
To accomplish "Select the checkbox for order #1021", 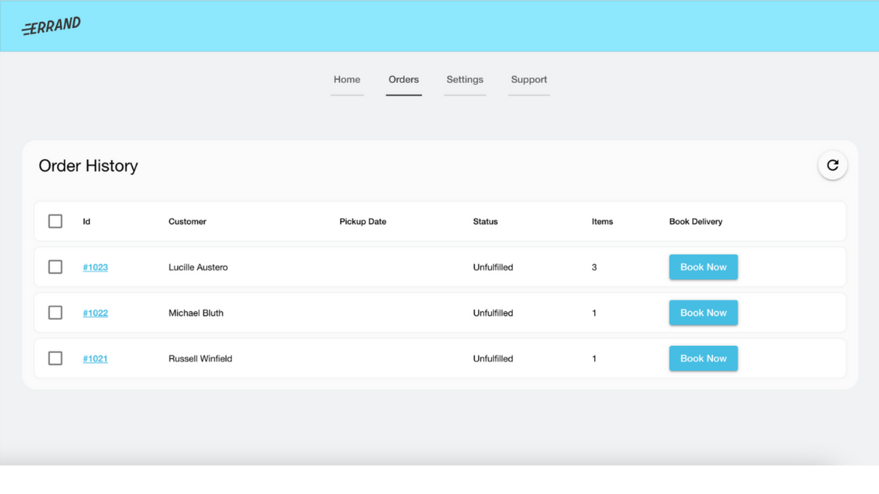I will (x=56, y=358).
